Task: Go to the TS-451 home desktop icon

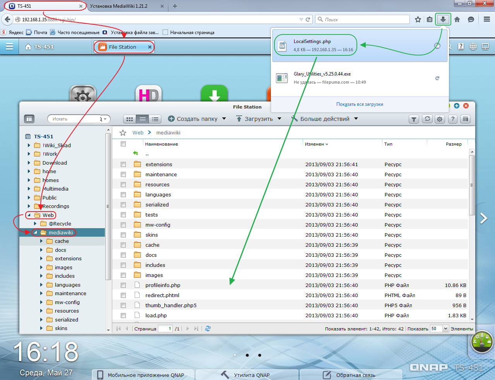Action: coord(28,47)
